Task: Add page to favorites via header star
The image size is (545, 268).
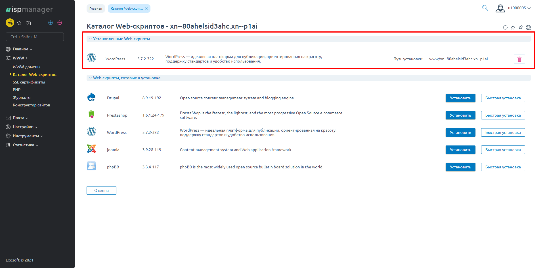Action: (x=513, y=27)
